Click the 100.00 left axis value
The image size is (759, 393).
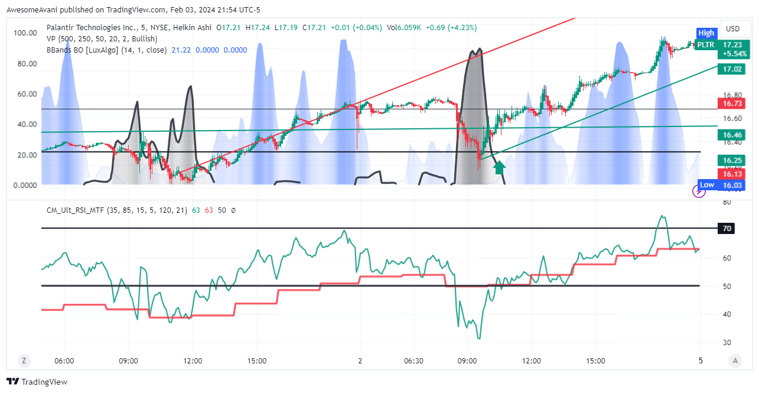click(25, 33)
